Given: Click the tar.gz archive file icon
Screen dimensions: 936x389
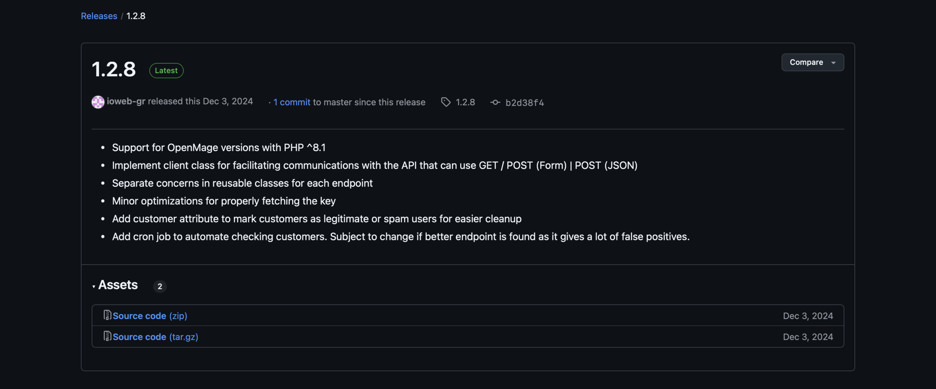Looking at the screenshot, I should [x=107, y=336].
